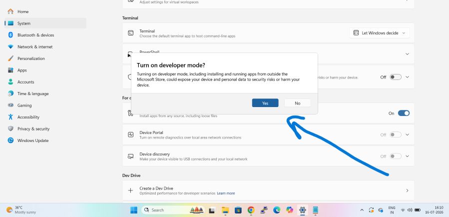Click the Time & language globe icon
Viewport: 449px width, 217px height.
click(x=10, y=93)
